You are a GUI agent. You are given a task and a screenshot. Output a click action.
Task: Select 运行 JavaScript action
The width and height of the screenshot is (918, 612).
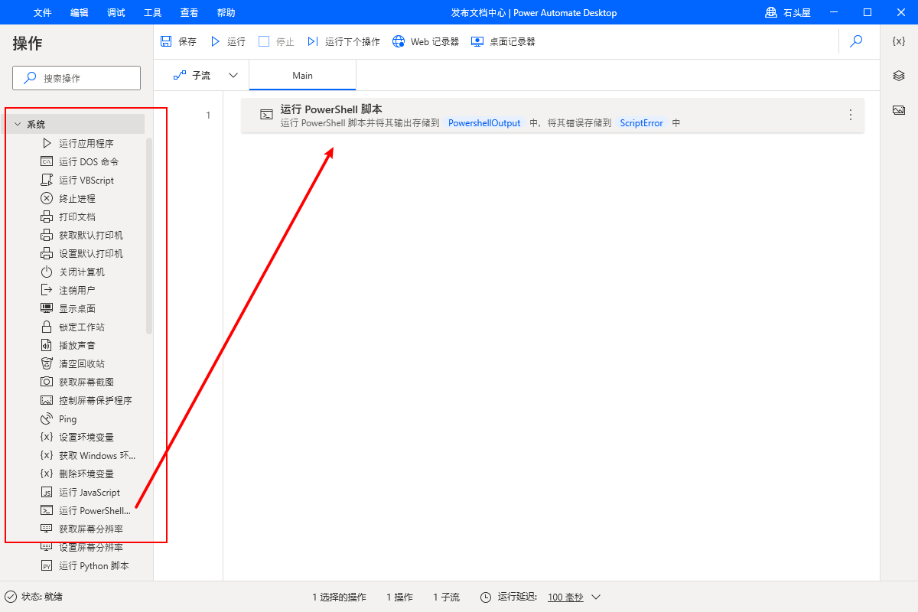79,492
